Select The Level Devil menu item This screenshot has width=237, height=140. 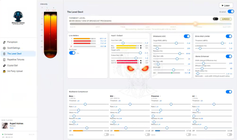(18, 54)
